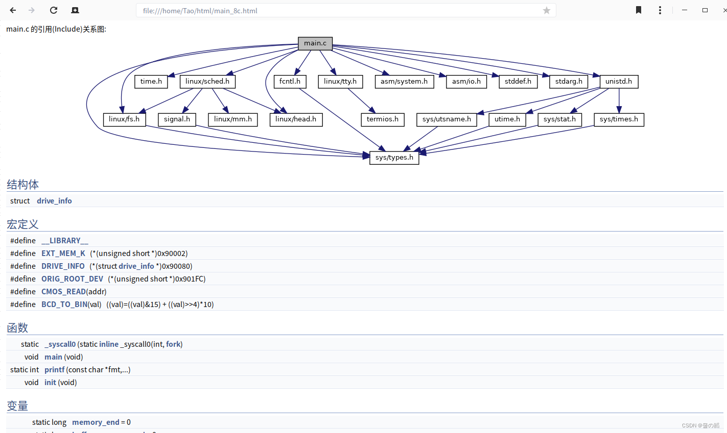Click the include graph caption text
This screenshot has height=433, width=727.
(56, 29)
